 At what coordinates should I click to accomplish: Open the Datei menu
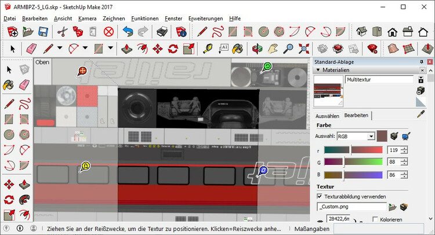point(10,19)
